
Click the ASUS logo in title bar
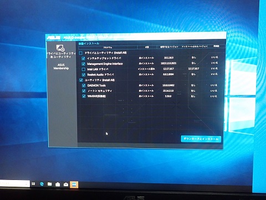click(54, 38)
